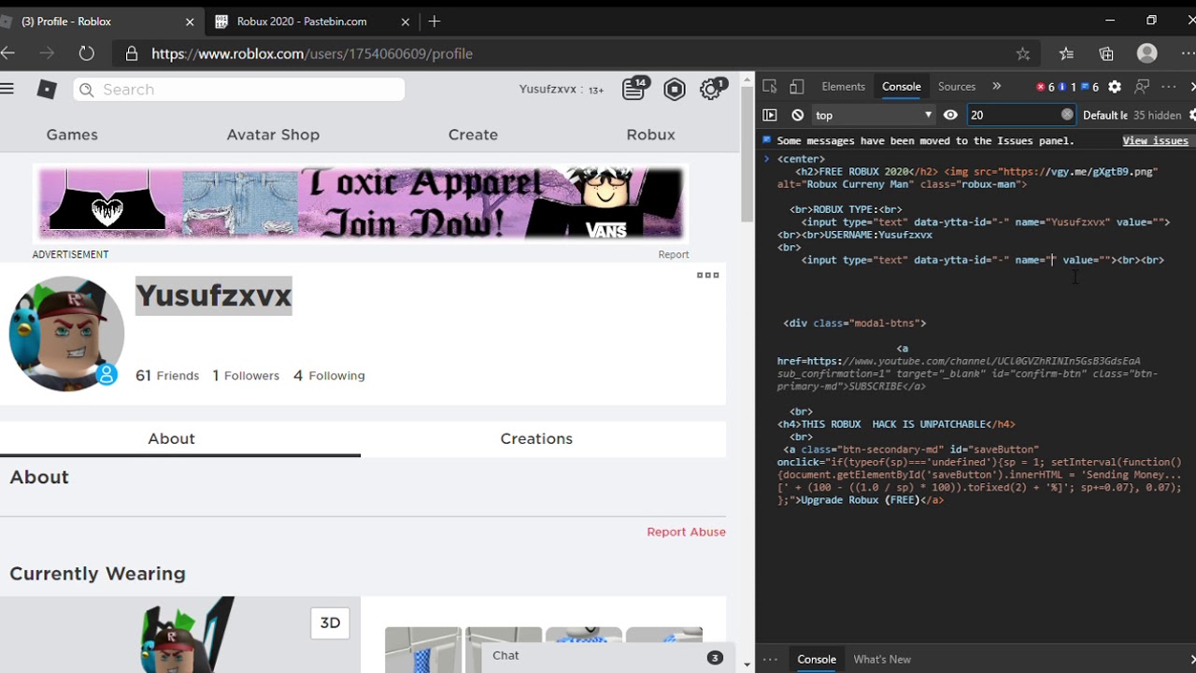This screenshot has width=1196, height=673.
Task: Click the 35 hidden messages label
Action: [x=1157, y=115]
